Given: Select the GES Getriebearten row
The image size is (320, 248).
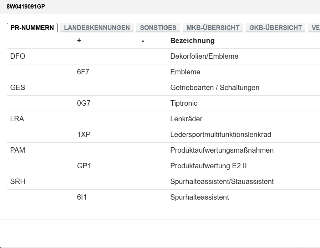Looking at the screenshot, I should tap(163, 88).
